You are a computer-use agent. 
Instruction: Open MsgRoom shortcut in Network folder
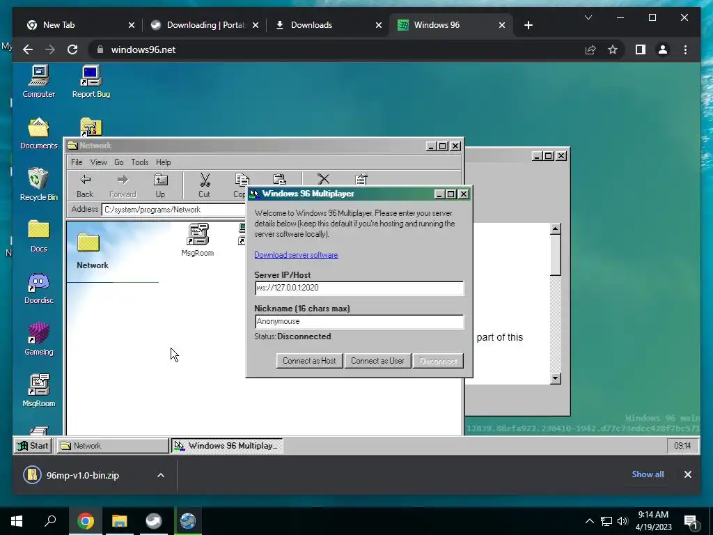pos(197,240)
